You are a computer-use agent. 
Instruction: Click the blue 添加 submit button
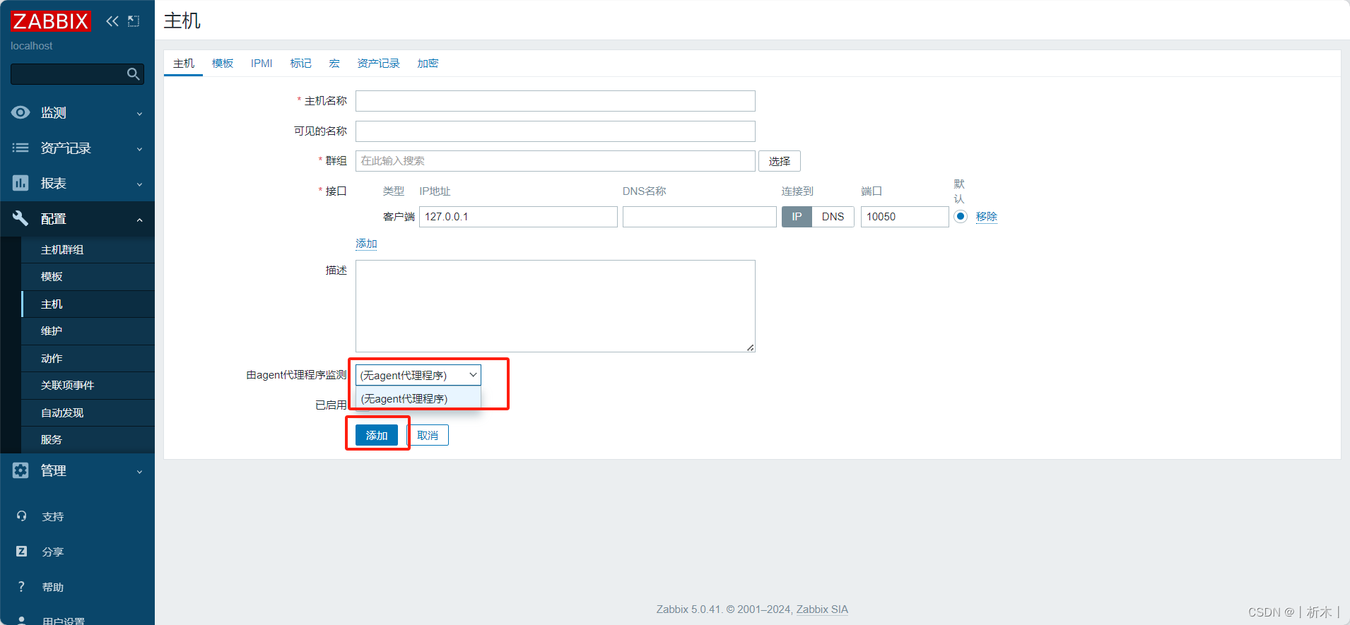coord(377,436)
